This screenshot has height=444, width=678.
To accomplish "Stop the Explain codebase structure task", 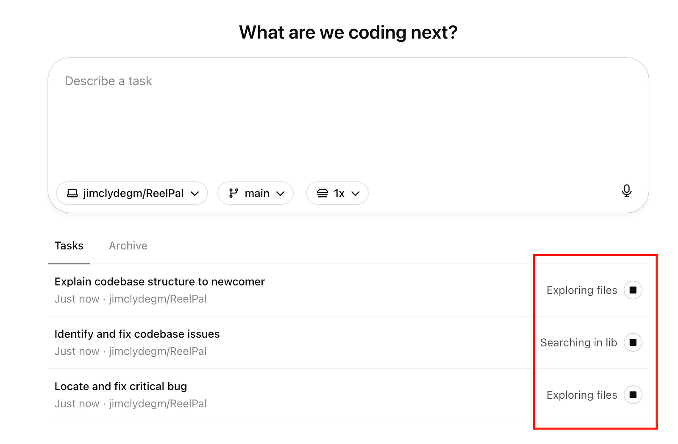I will (633, 290).
